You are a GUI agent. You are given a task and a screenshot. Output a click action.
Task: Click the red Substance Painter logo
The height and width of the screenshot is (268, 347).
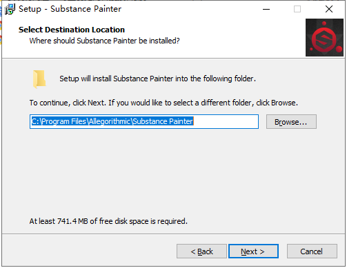(324, 38)
